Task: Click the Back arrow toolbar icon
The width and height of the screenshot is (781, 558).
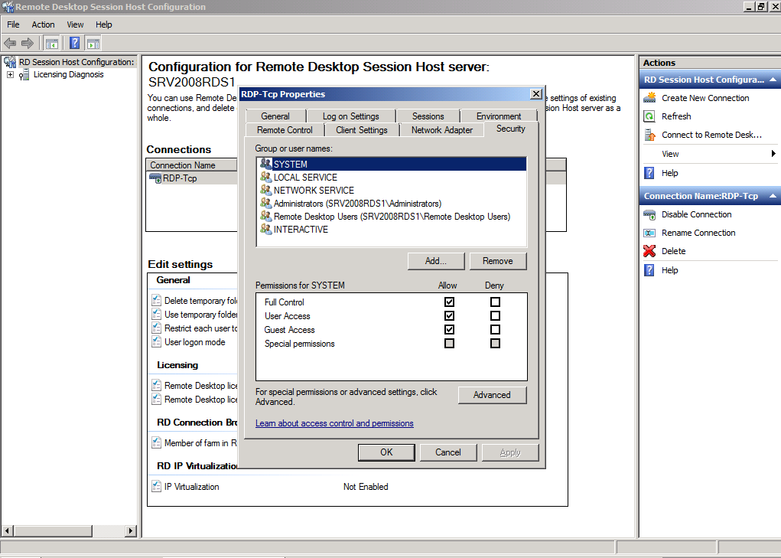Action: tap(10, 44)
